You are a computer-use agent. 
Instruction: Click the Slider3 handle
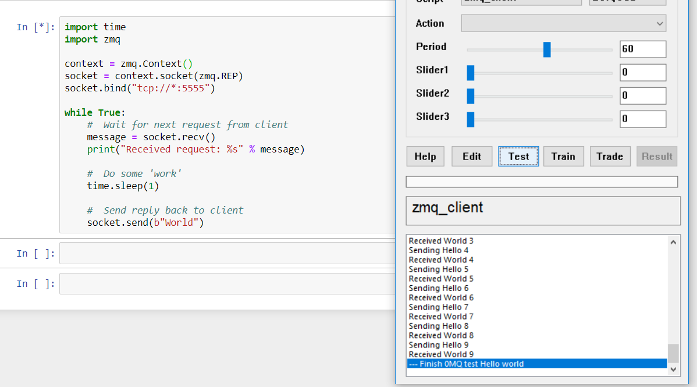click(471, 119)
